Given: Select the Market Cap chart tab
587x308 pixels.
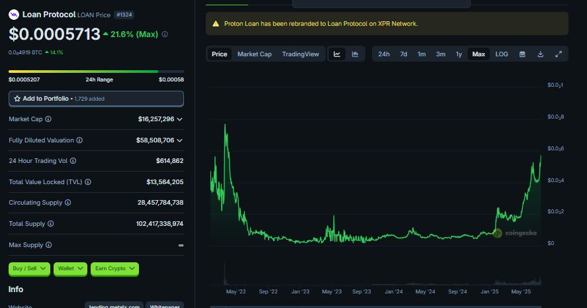Looking at the screenshot, I should coord(255,54).
